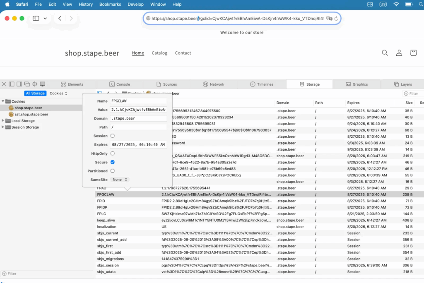Check the Session checkbox for FPGCLAW
Screen dimensions: 424x283
(x=113, y=136)
